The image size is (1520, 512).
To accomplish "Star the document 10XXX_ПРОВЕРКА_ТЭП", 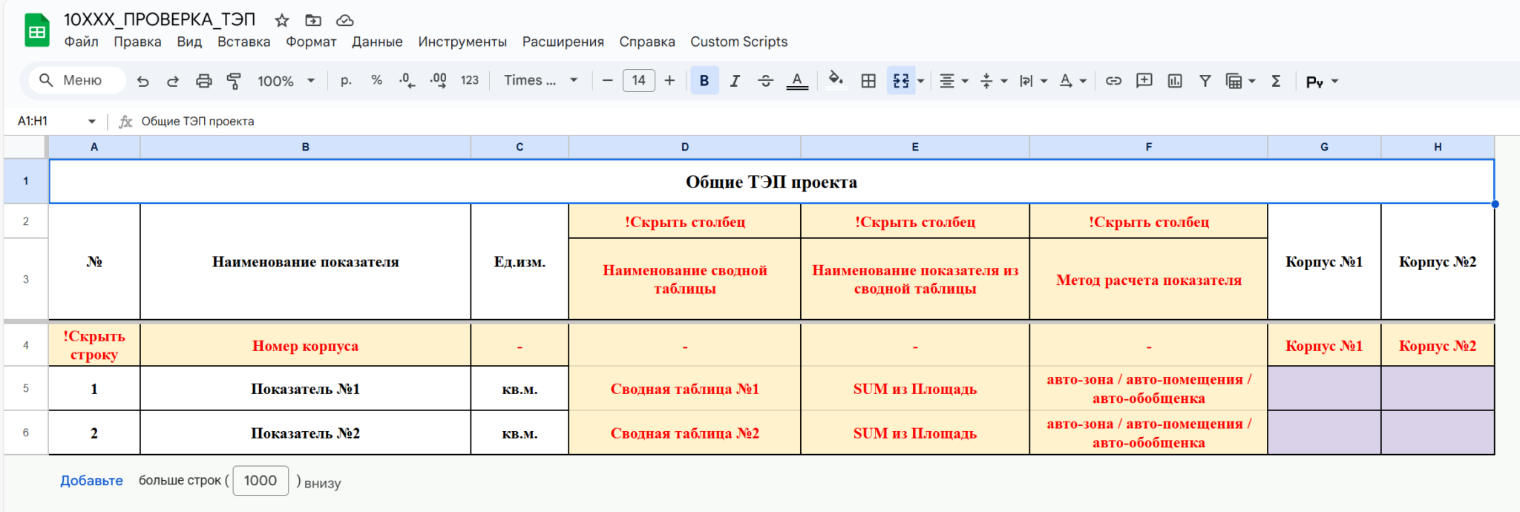I will pyautogui.click(x=281, y=20).
